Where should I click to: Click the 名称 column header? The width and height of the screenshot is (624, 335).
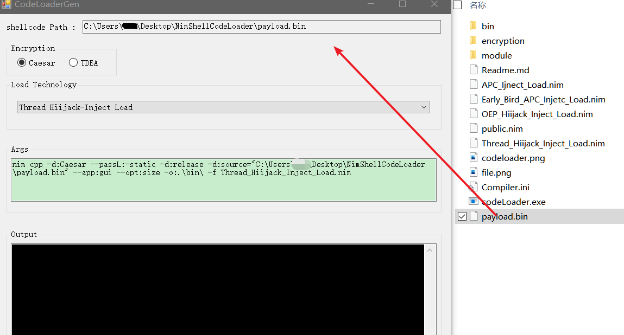point(477,5)
